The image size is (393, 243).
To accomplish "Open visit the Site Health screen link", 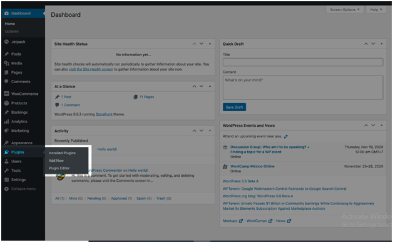I will point(91,69).
